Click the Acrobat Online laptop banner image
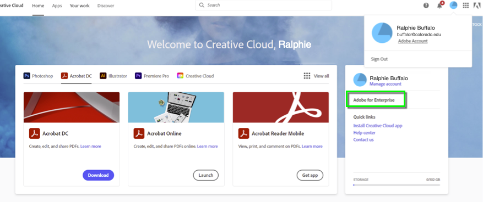 [176, 108]
